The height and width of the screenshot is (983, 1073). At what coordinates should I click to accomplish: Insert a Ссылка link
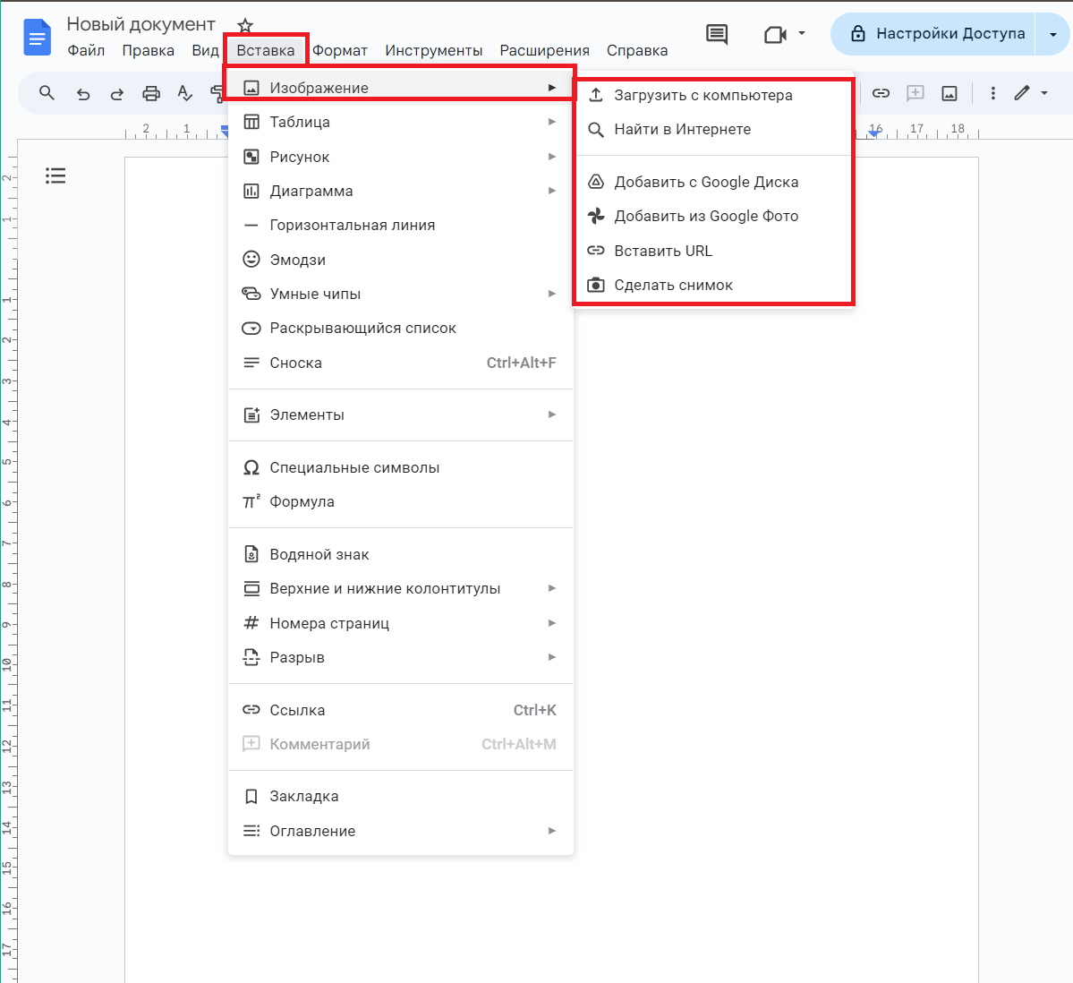click(400, 710)
